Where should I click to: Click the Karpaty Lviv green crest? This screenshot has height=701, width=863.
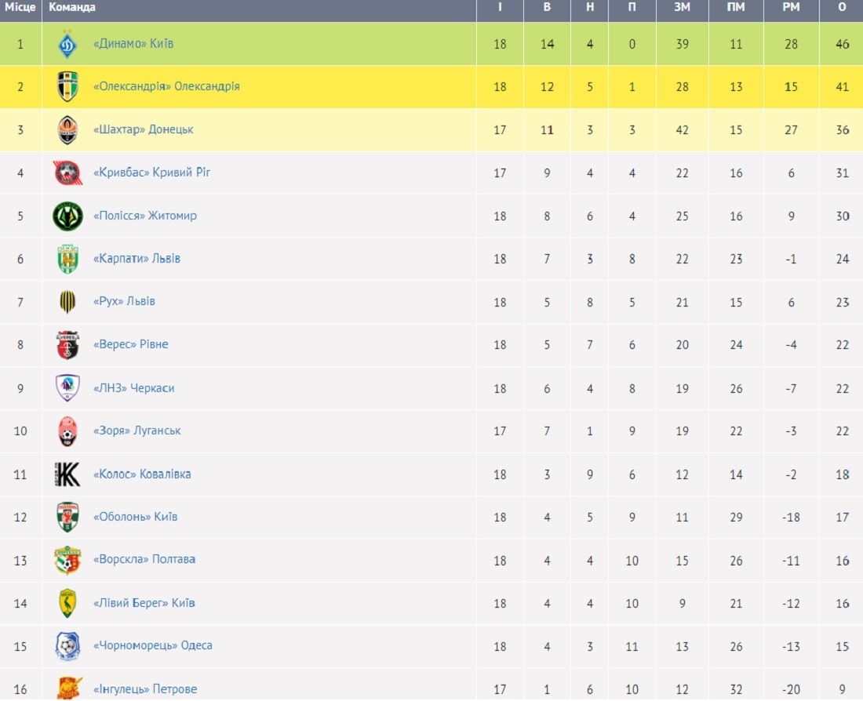[x=67, y=259]
